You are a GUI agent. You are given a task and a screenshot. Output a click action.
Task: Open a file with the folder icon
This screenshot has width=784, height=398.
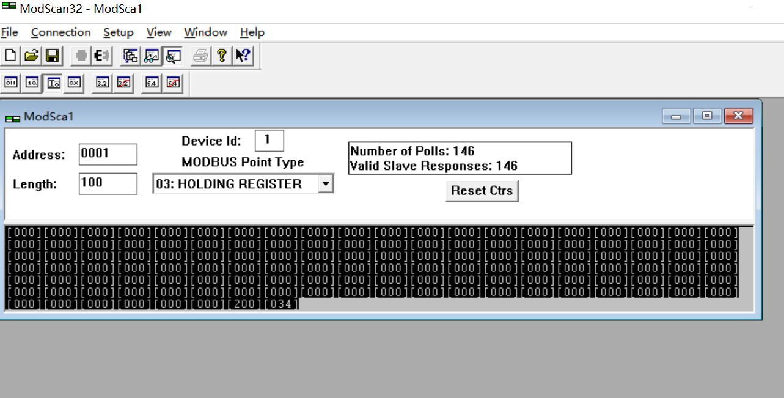coord(32,56)
